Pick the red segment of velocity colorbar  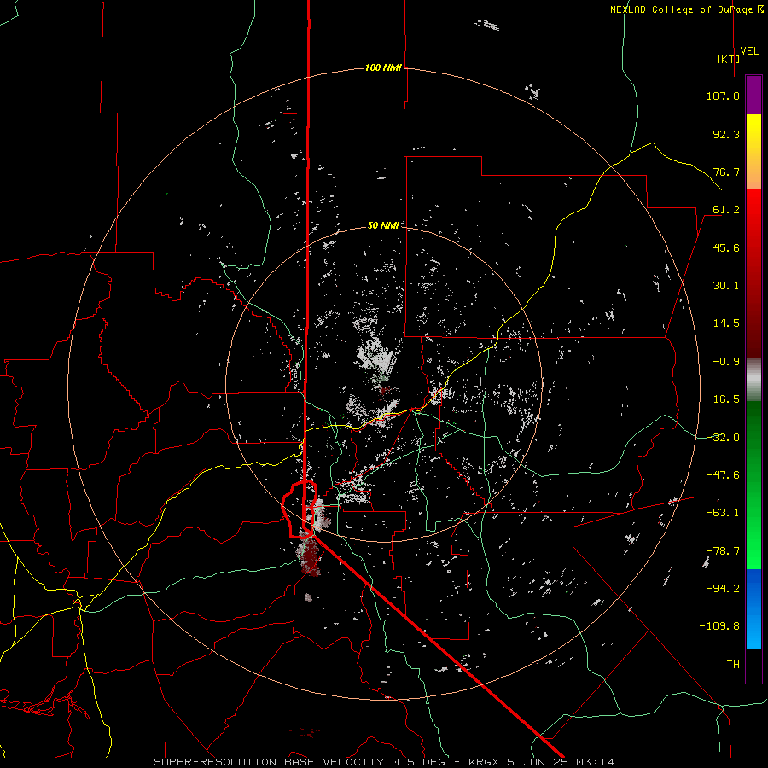(x=753, y=273)
